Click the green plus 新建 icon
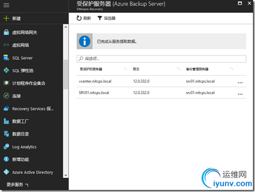The width and height of the screenshot is (255, 192). click(x=6, y=18)
